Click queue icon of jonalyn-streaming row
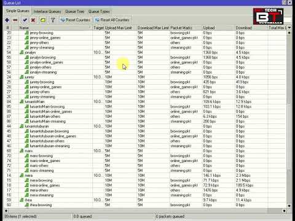 [x=27, y=72]
